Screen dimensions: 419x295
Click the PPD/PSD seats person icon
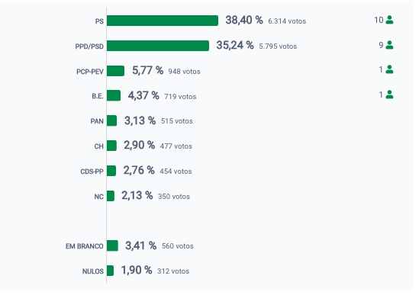tap(389, 45)
